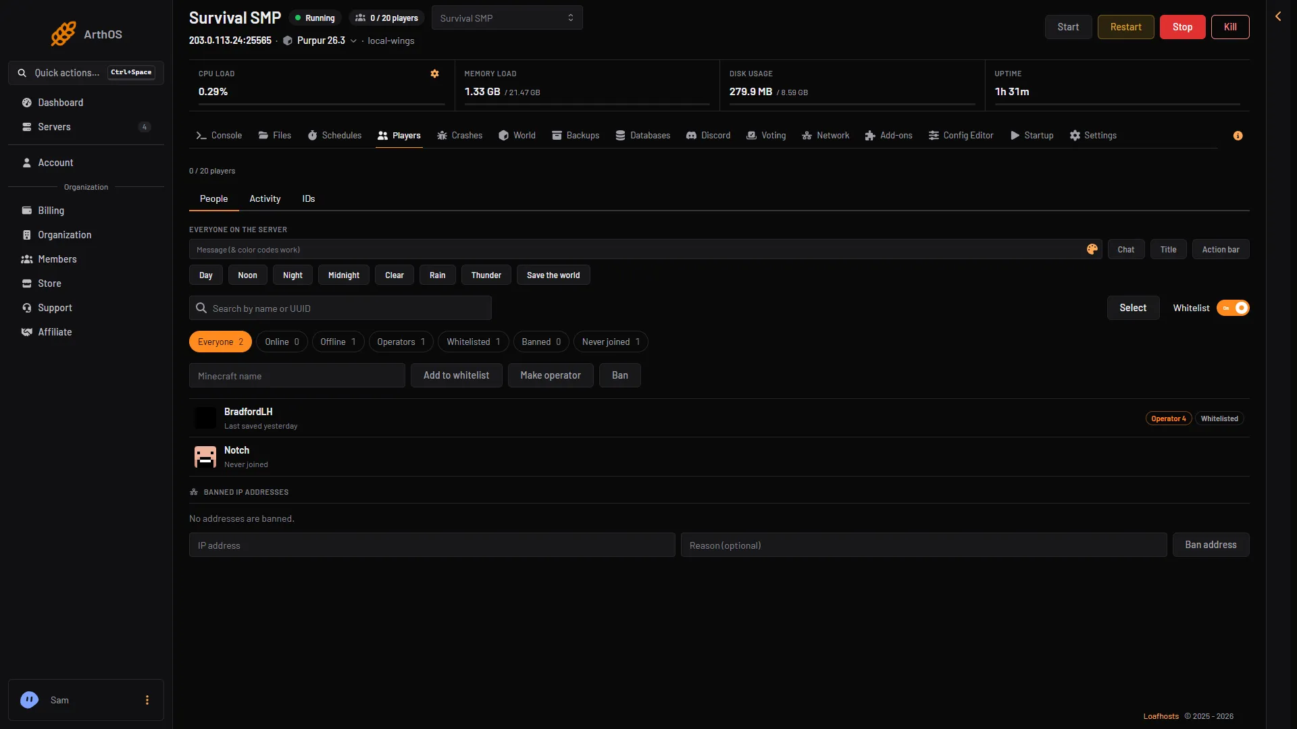Screen dimensions: 1297x729
Task: Click the Billing card icon
Action: click(27, 211)
